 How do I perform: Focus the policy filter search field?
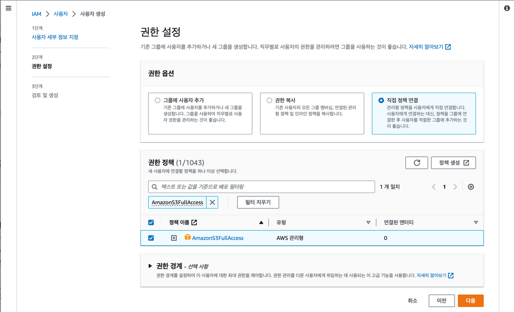[261, 187]
